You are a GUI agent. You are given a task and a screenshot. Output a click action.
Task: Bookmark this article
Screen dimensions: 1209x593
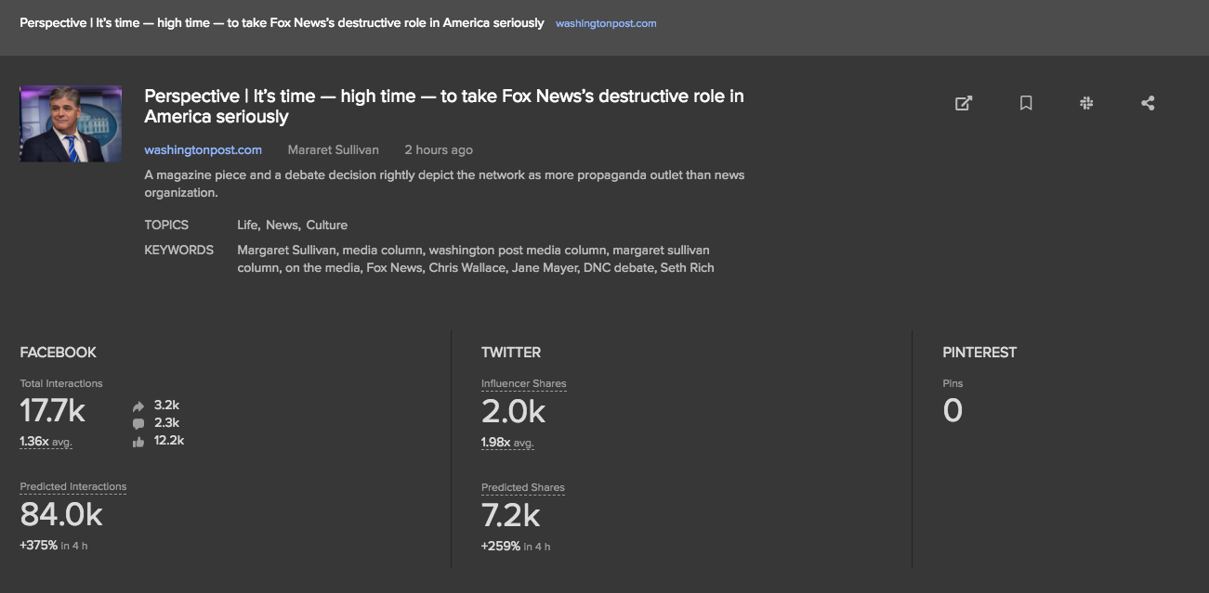pyautogui.click(x=1026, y=104)
